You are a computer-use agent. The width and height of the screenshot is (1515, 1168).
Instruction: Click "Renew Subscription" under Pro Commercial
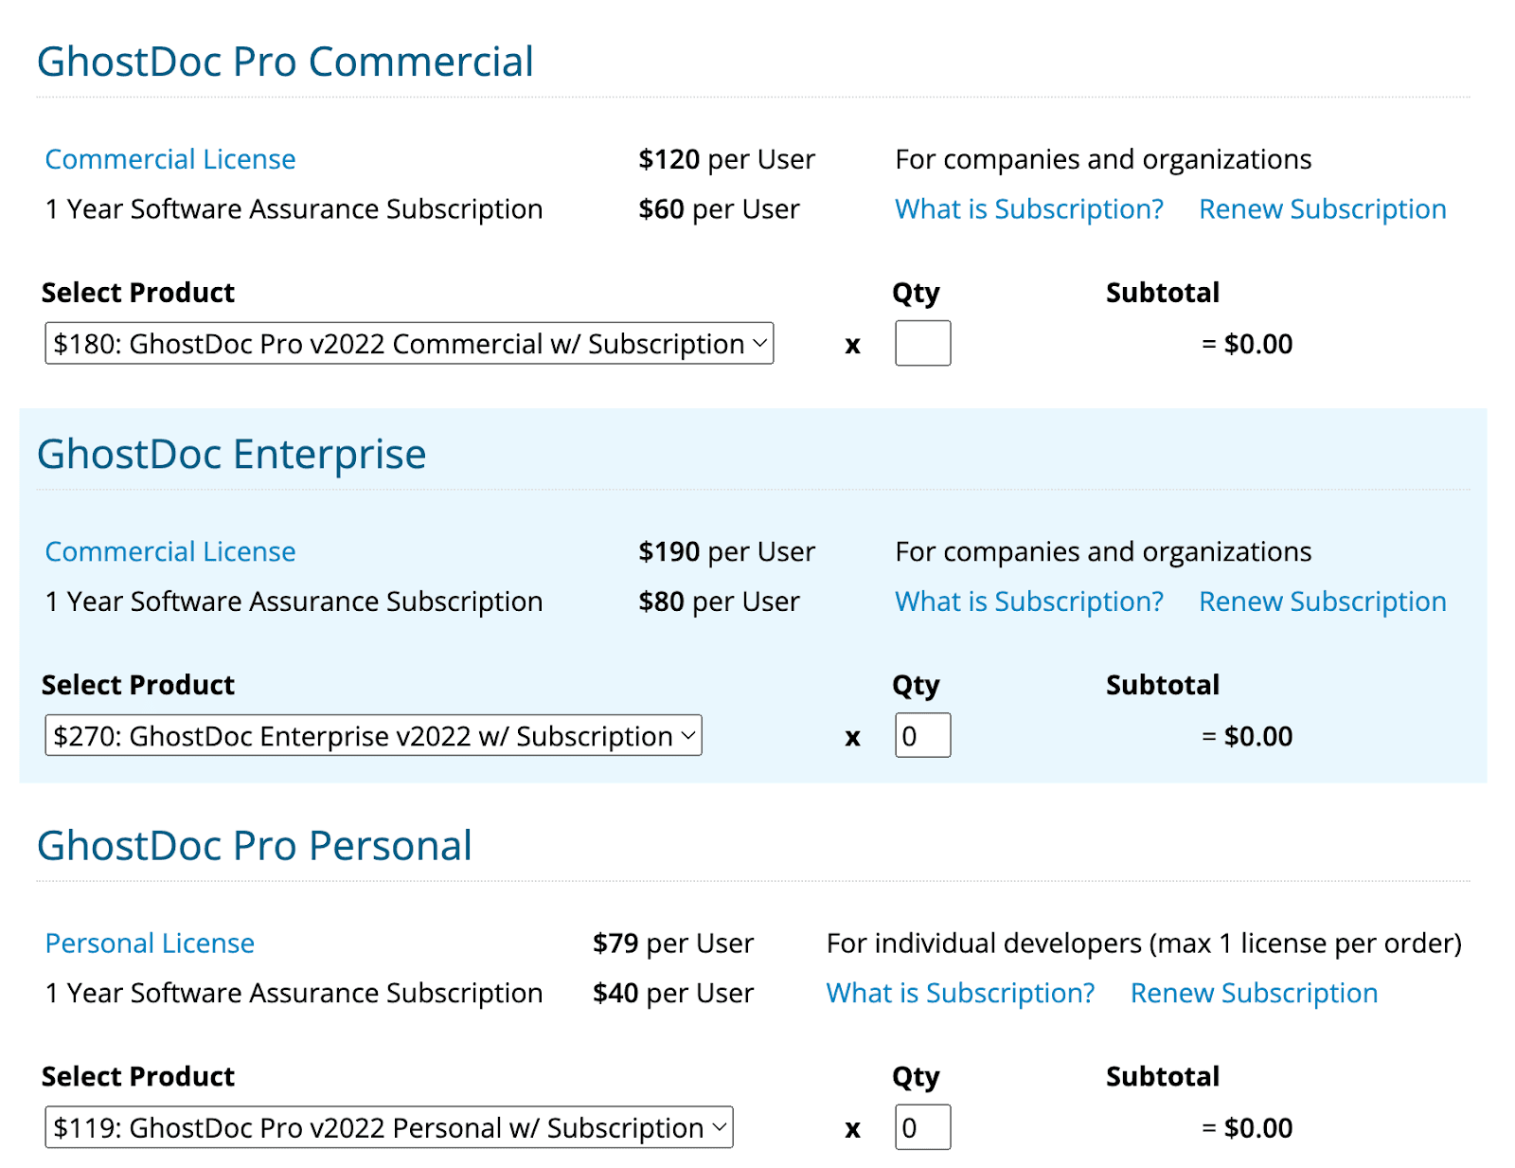pos(1322,208)
